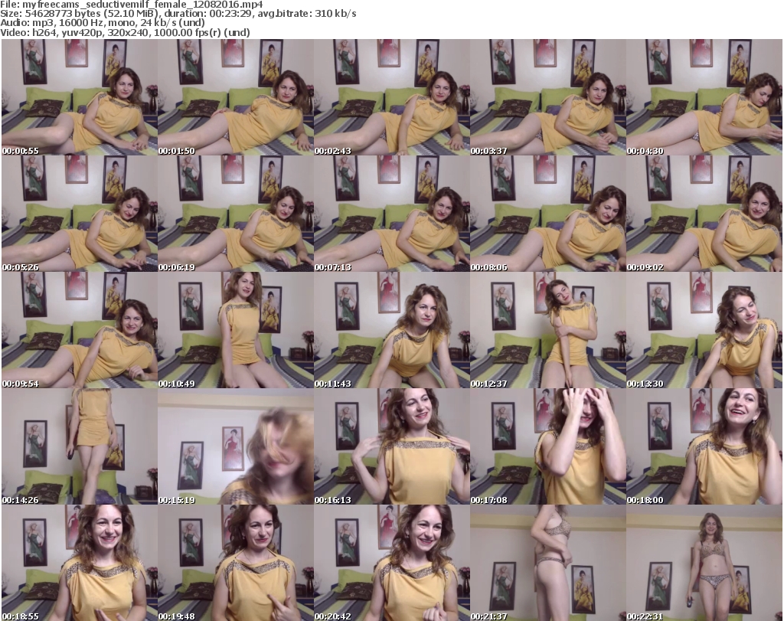
Task: Open the frame stamped 00:17:08
Action: 548,446
